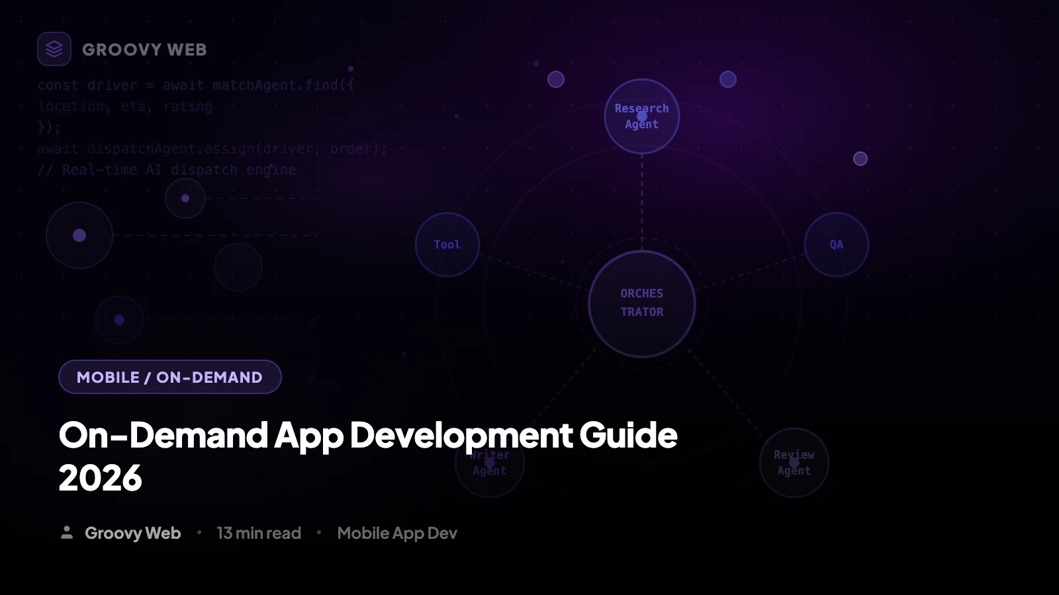Image resolution: width=1059 pixels, height=595 pixels.
Task: Click the Review Agent node
Action: pyautogui.click(x=794, y=463)
